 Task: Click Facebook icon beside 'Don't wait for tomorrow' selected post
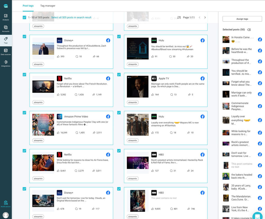point(260,154)
